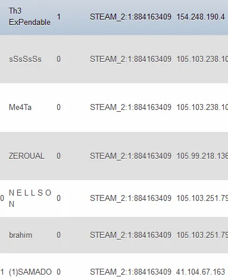
Task: Click IP address 41.104.67.163
Action: 201,272
